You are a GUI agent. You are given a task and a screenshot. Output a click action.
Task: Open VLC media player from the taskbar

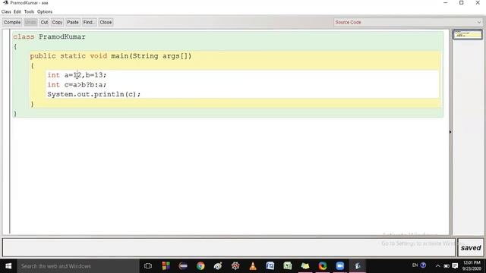coord(253,266)
